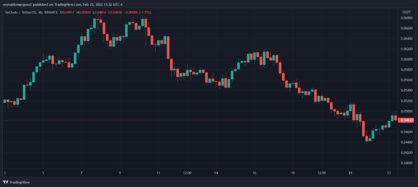This screenshot has width=418, height=187.
Task: Click date label 16 on time axis
Action: point(254,173)
